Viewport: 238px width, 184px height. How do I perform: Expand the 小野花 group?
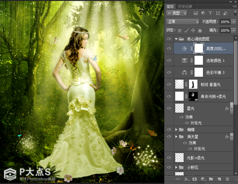point(176,167)
